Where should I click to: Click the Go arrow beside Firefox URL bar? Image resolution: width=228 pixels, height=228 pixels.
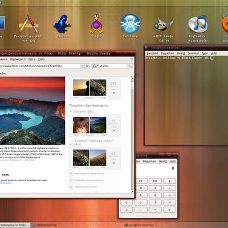[x=87, y=66]
